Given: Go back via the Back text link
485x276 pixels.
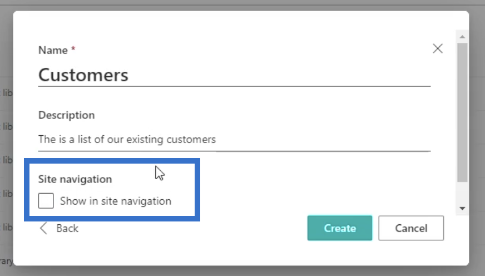Looking at the screenshot, I should (67, 228).
